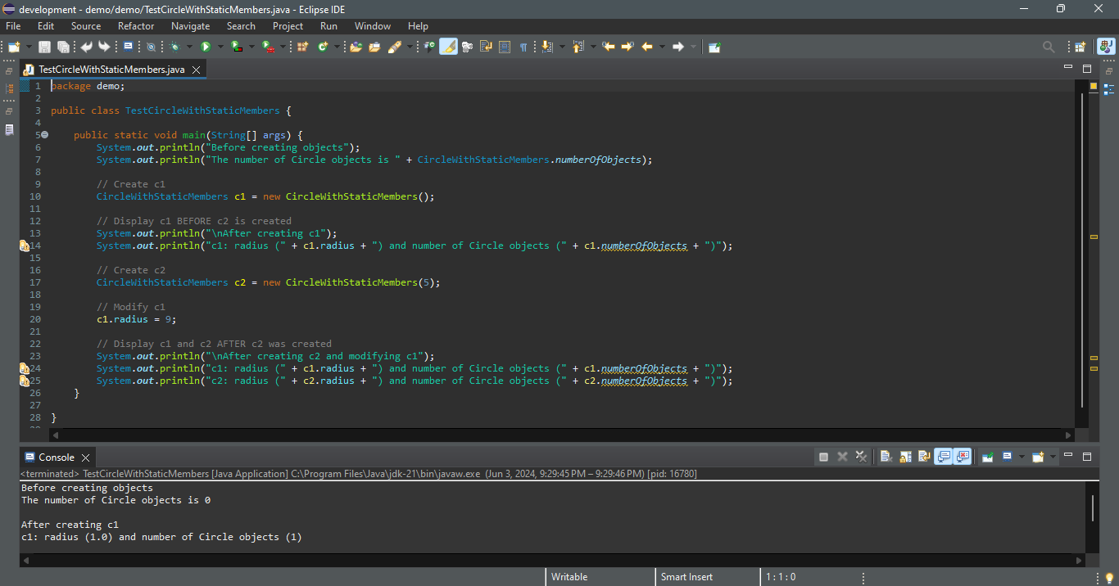Expand the Run button dropdown arrow
Screen dimensions: 1119x586
coord(220,47)
